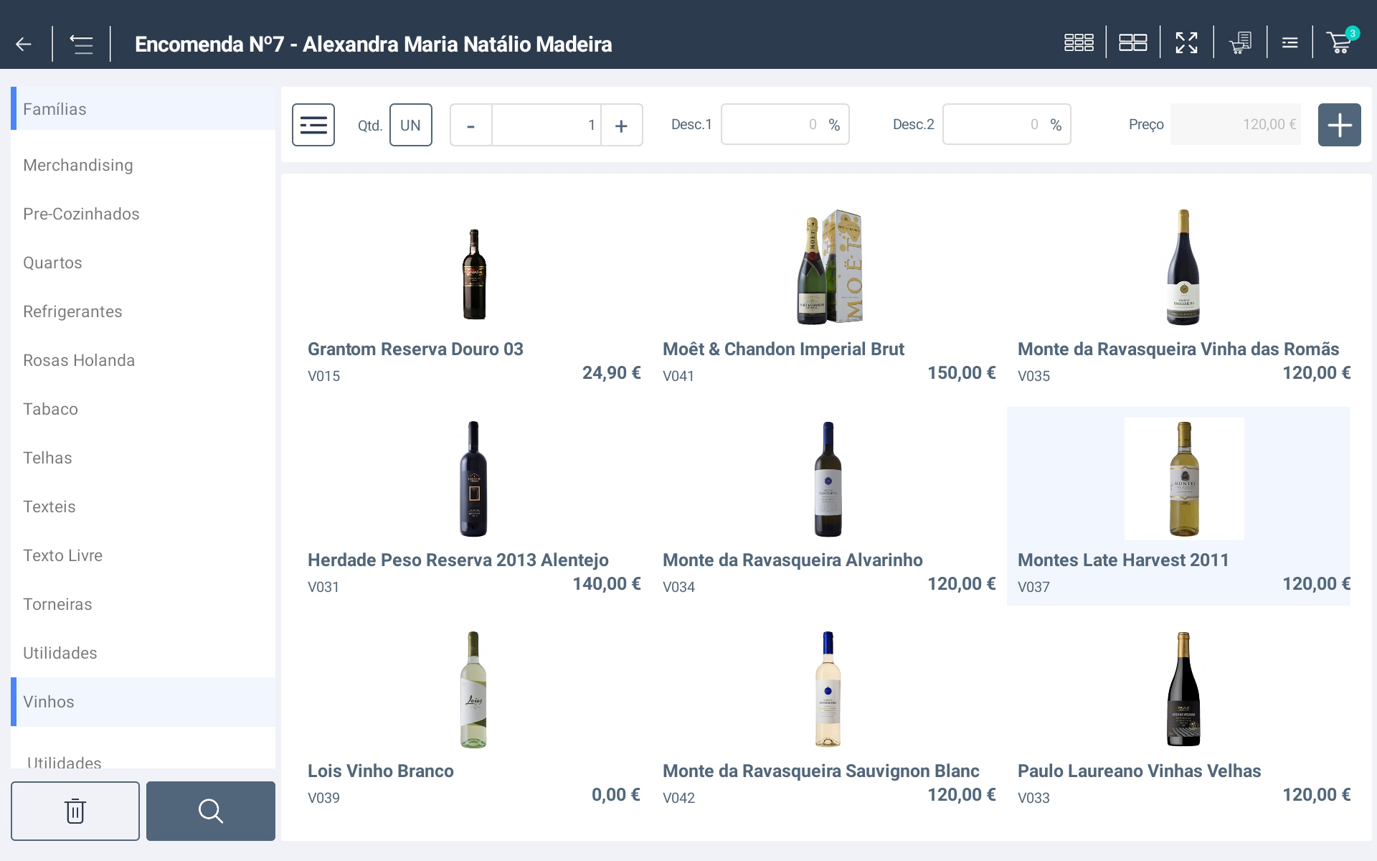1377x861 pixels.
Task: Toggle item details list button
Action: point(313,125)
